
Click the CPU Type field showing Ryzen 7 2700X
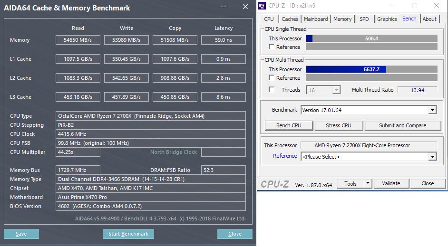[x=151, y=116]
